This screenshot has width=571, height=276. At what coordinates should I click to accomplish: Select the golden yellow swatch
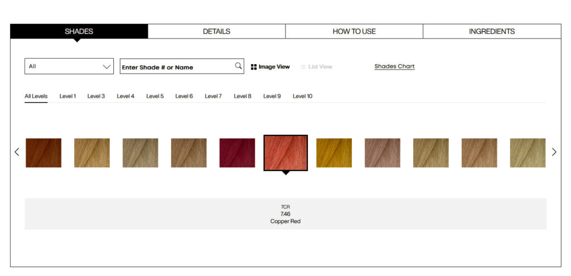pyautogui.click(x=334, y=153)
